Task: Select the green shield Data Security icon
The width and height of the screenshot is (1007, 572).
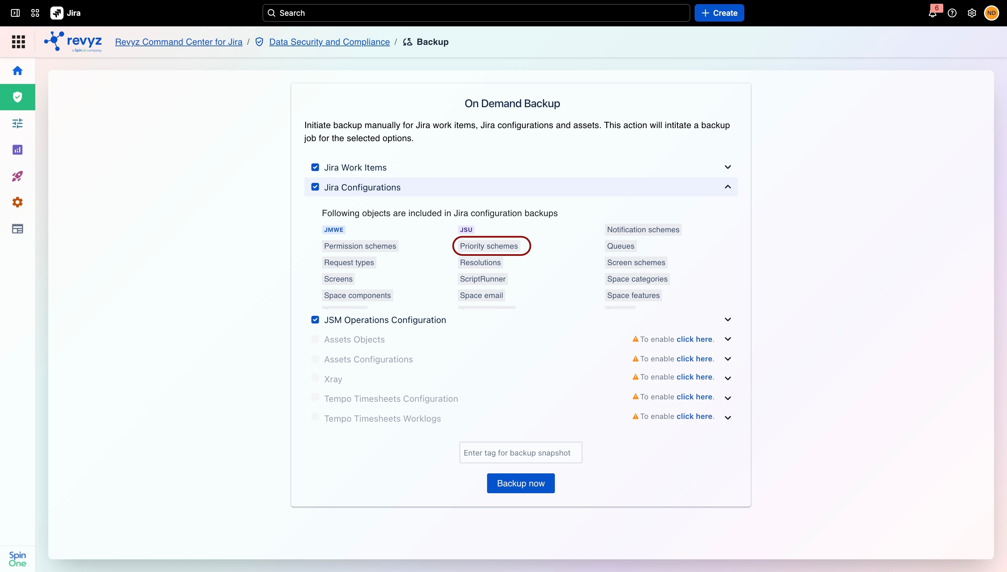Action: [x=17, y=97]
